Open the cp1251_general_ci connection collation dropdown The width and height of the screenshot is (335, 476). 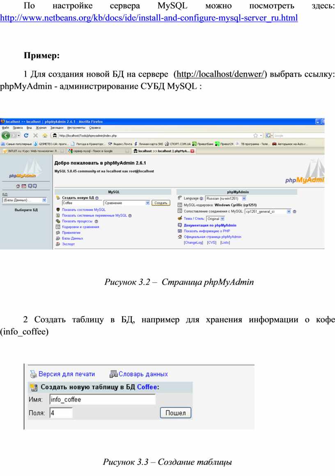(x=289, y=211)
